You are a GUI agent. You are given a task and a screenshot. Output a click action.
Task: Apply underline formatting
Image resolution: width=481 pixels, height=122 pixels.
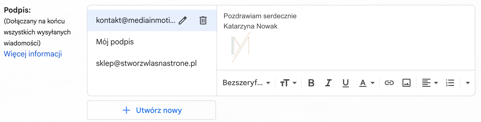point(346,83)
